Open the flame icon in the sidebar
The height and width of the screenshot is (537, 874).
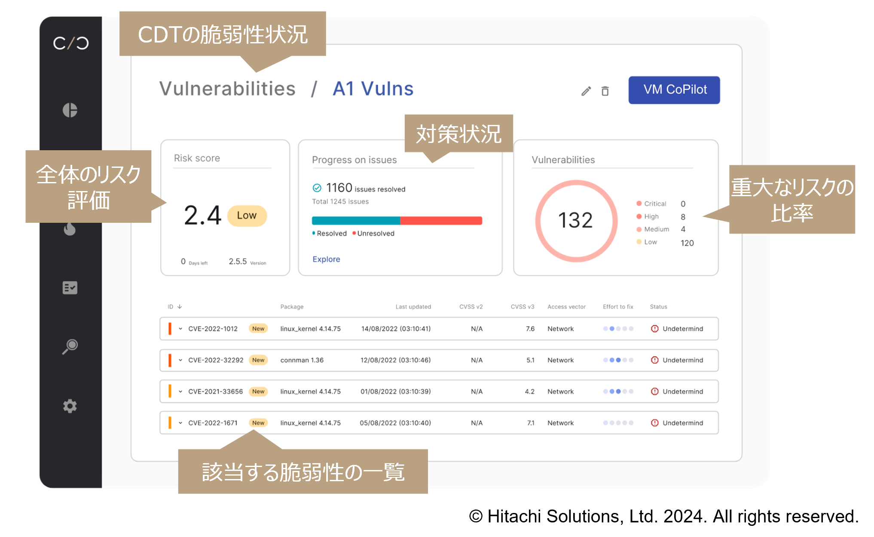pyautogui.click(x=70, y=229)
